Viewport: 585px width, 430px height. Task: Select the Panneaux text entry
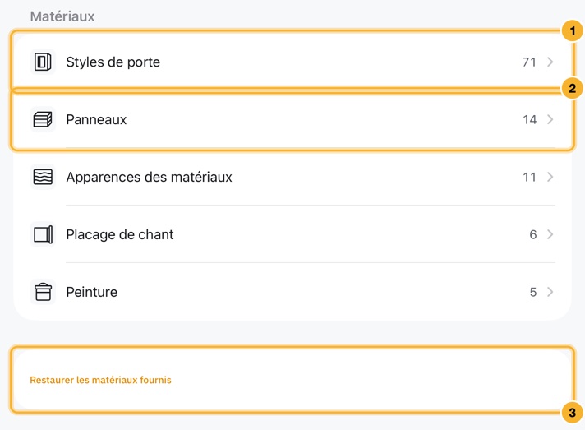[x=96, y=119]
